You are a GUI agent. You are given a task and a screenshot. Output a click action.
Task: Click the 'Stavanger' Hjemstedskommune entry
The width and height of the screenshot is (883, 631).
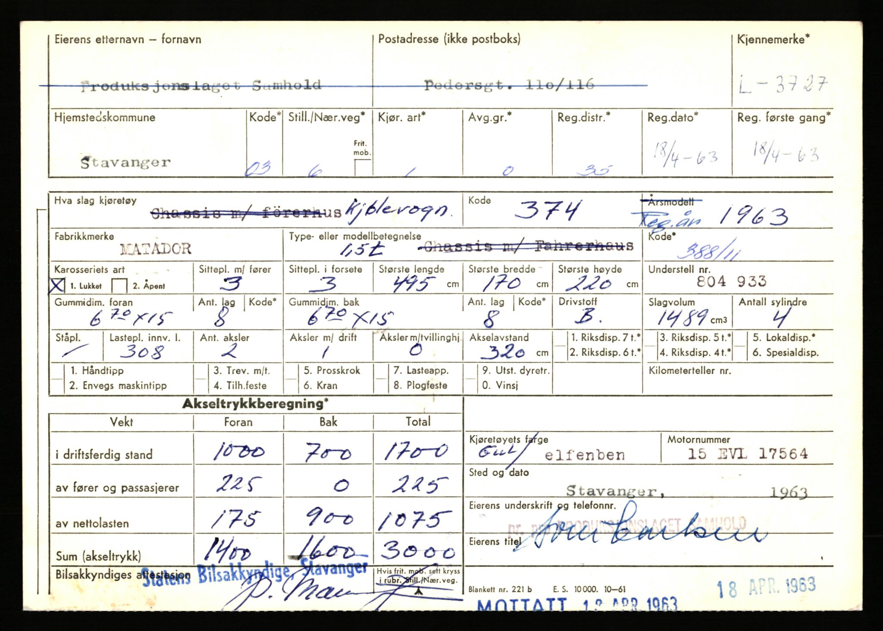125,162
